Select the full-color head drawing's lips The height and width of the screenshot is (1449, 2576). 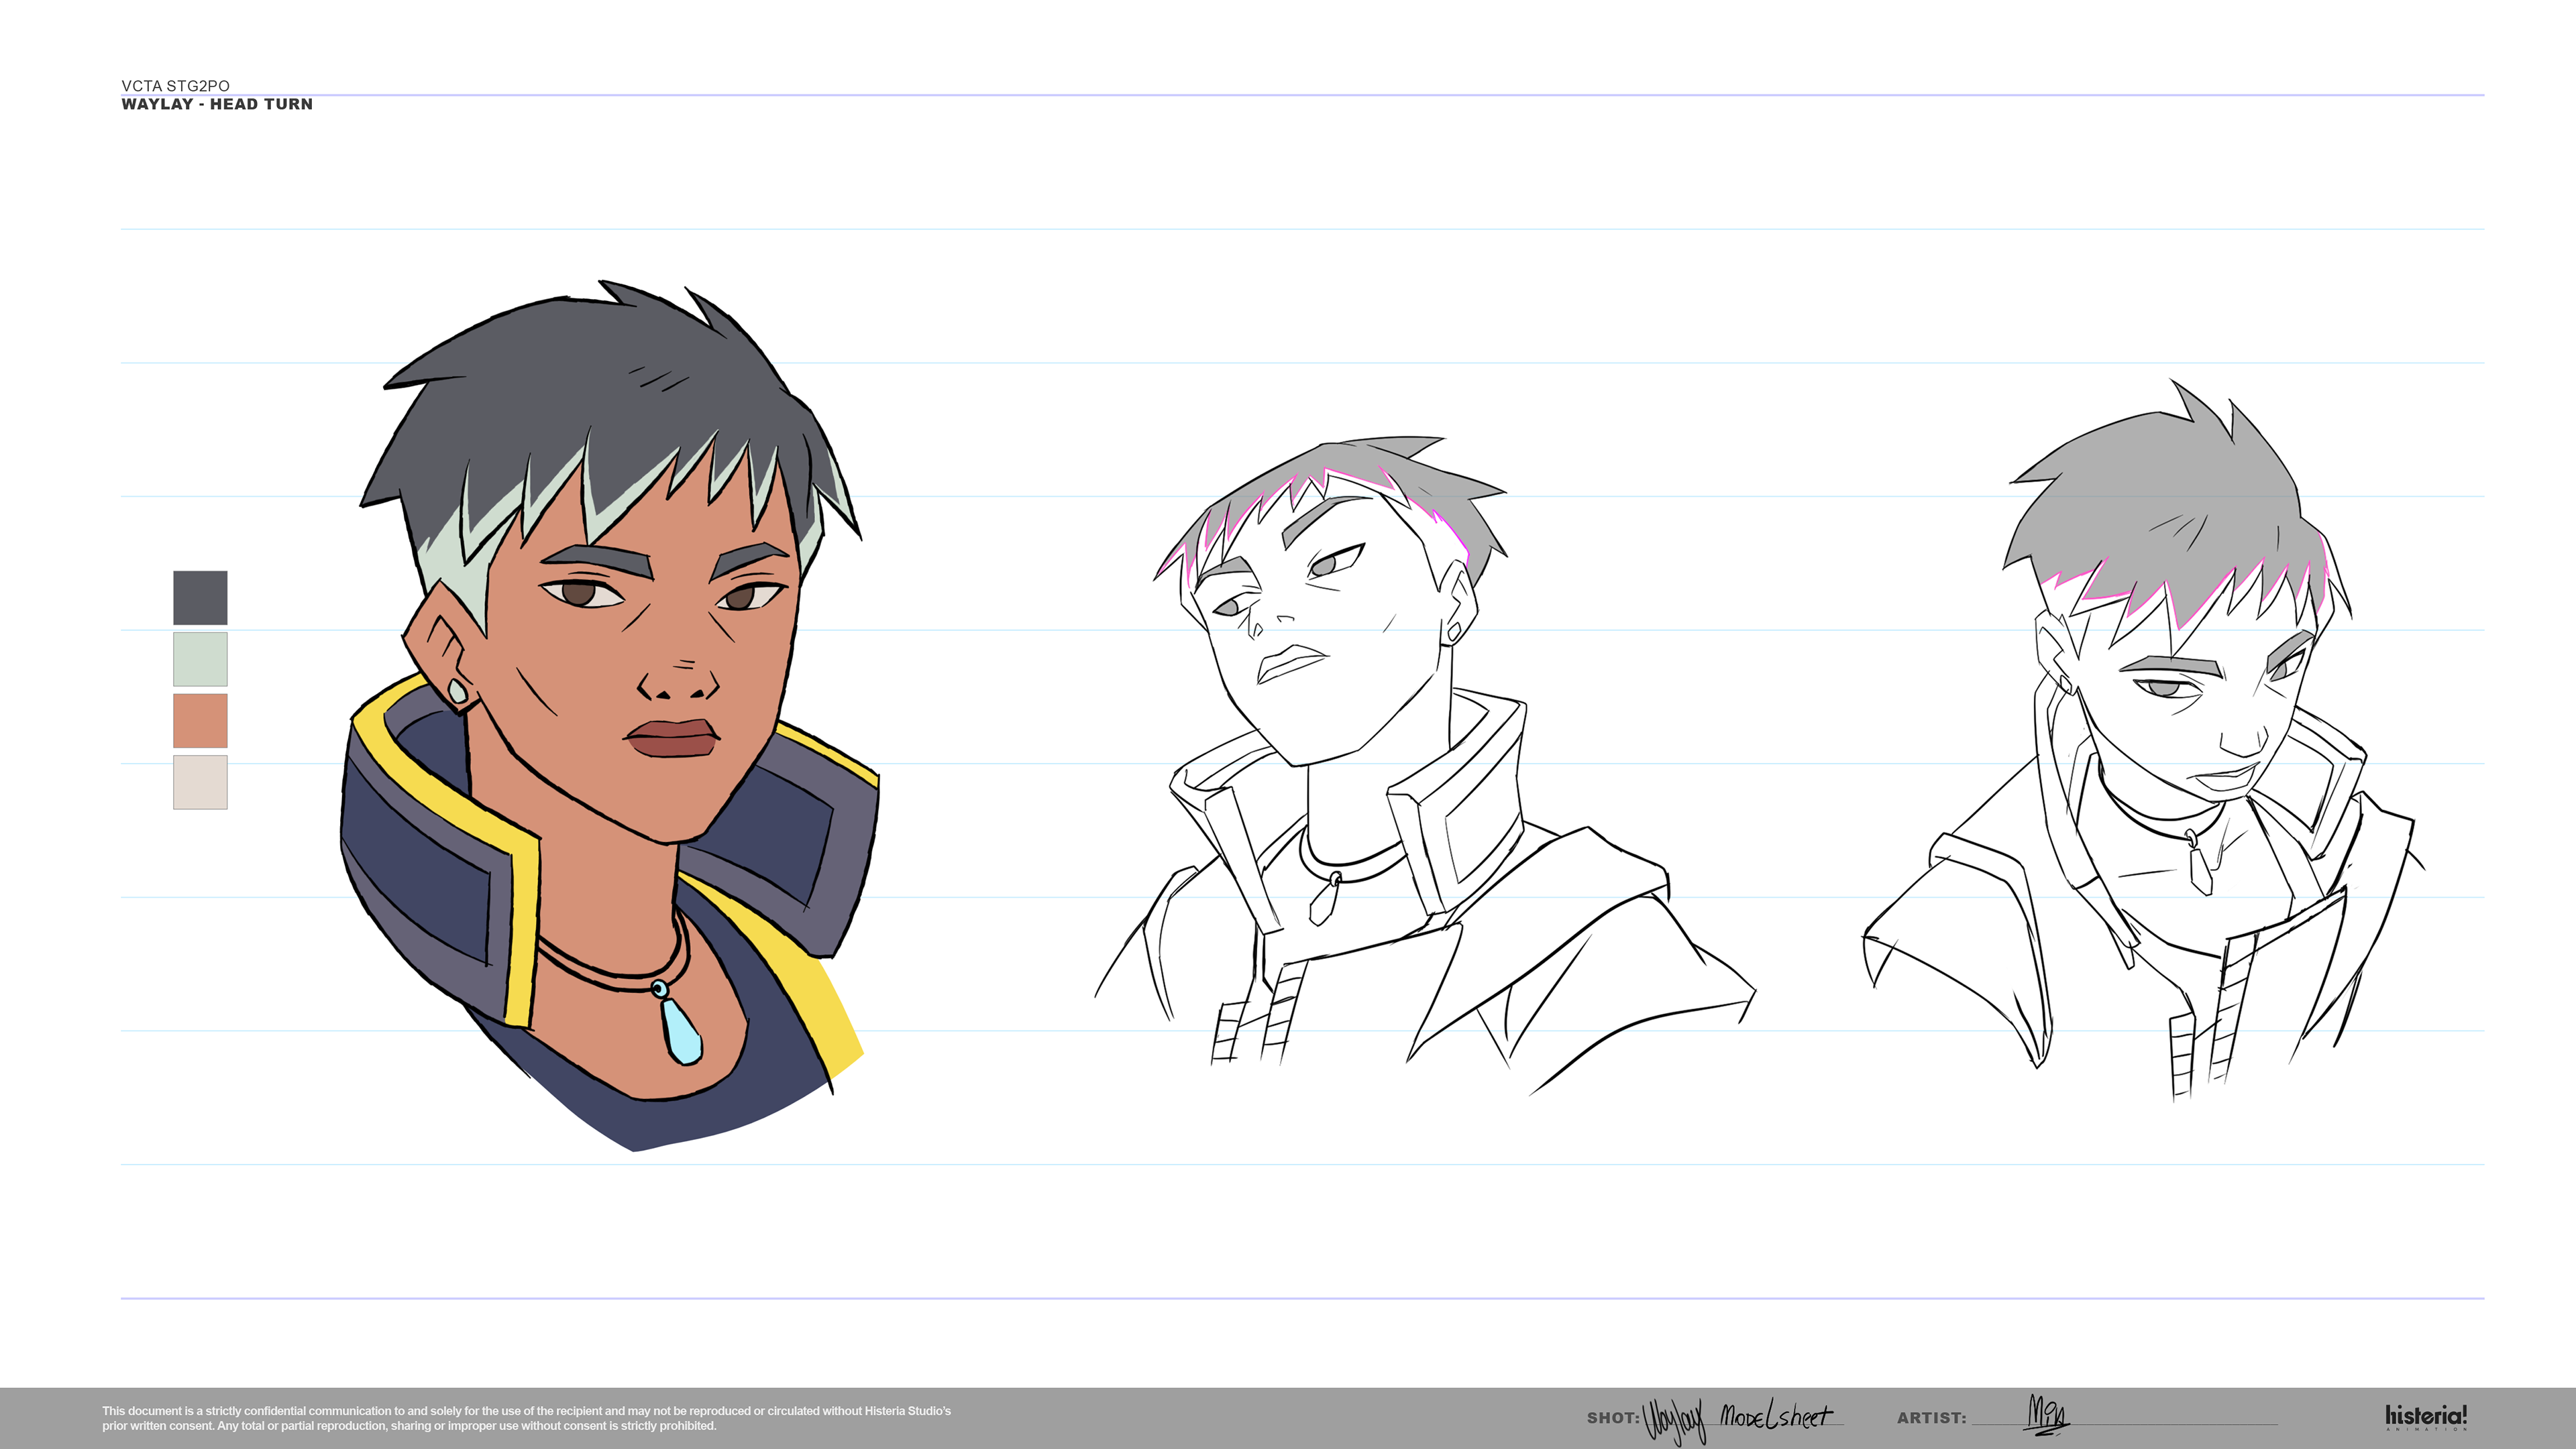[x=672, y=738]
